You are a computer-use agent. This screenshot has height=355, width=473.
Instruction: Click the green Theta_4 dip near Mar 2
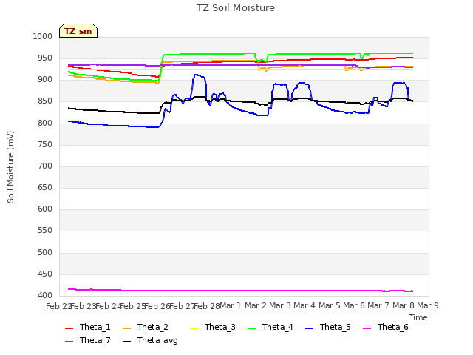pos(261,60)
